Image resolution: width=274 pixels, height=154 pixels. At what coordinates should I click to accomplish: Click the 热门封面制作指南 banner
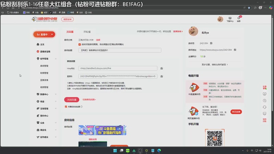(102, 130)
